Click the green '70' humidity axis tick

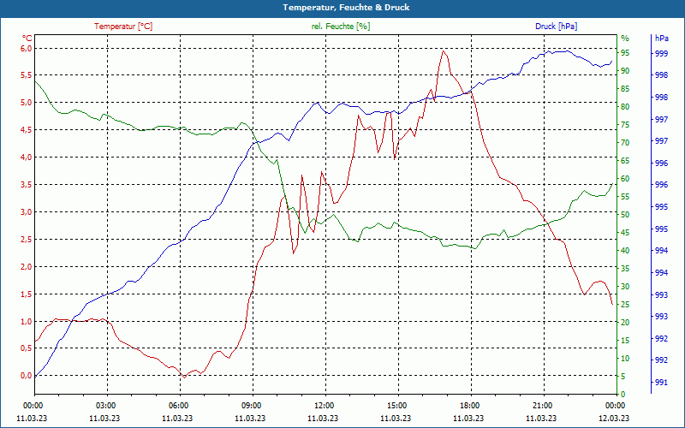(x=625, y=143)
